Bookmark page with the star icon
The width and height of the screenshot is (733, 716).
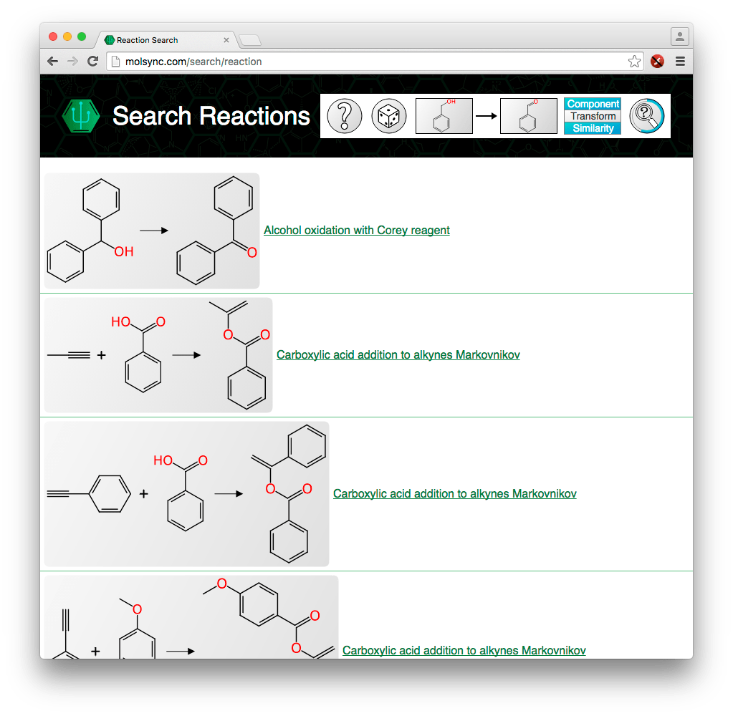[634, 62]
